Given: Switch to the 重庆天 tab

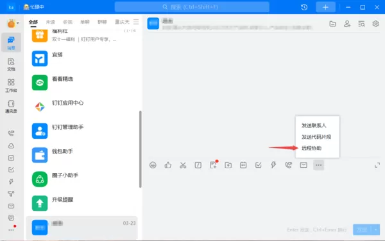Looking at the screenshot, I should pos(122,22).
